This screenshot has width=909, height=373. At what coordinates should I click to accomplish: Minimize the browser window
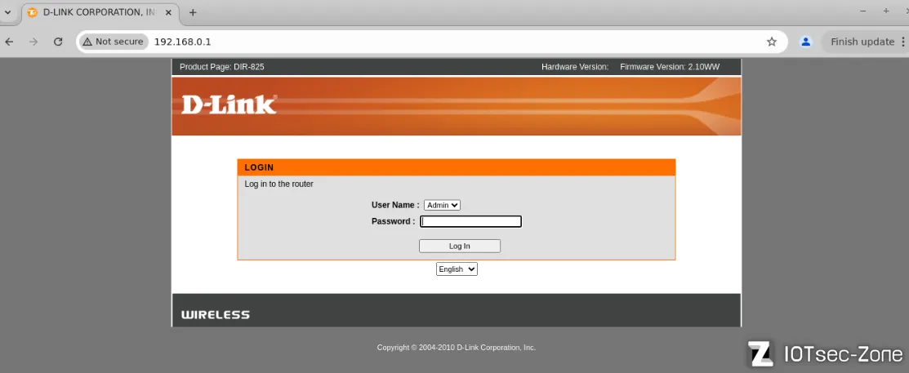pyautogui.click(x=862, y=11)
